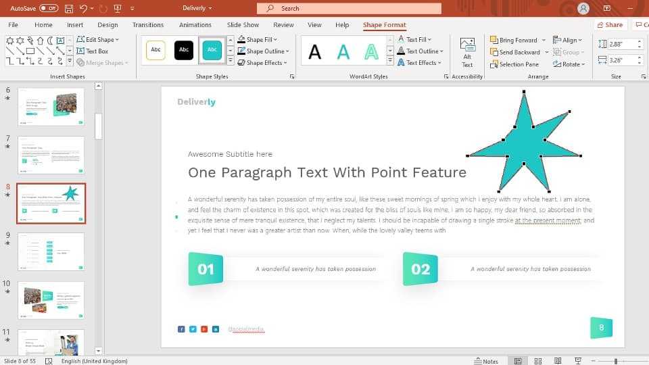Image resolution: width=649 pixels, height=365 pixels.
Task: Apply the teal filled shape style preset
Action: [x=212, y=50]
